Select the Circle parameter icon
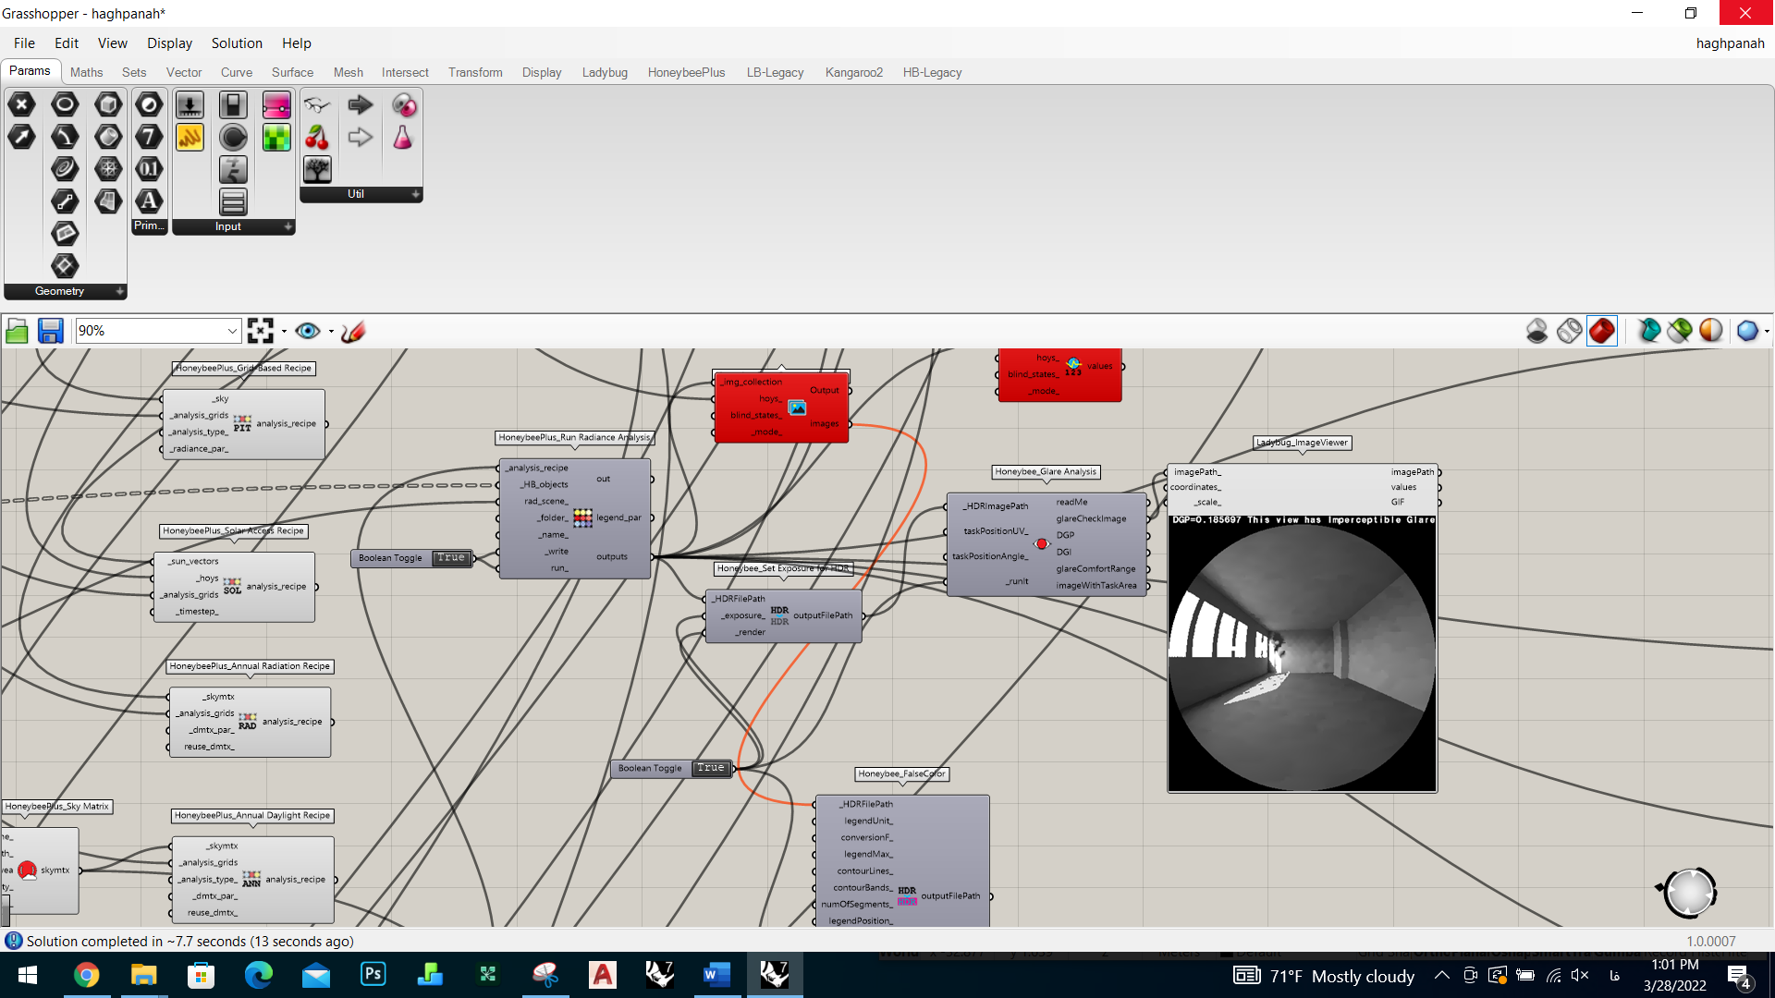Viewport: 1775px width, 998px height. (65, 104)
